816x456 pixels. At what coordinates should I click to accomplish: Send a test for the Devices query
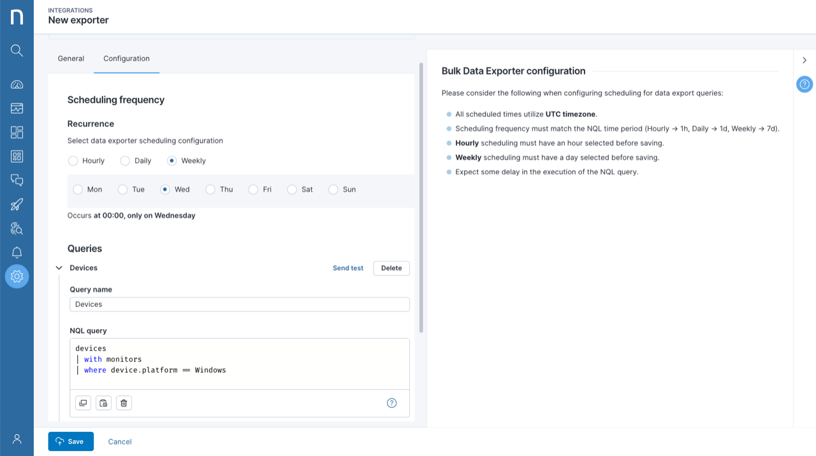coord(347,268)
